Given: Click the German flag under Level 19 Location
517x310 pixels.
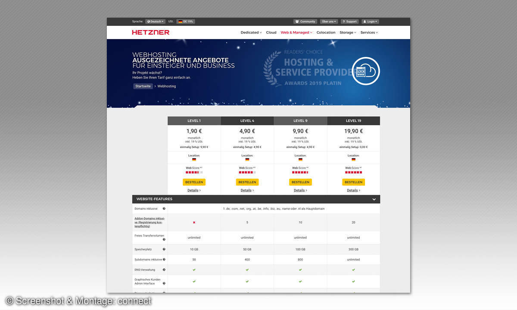Looking at the screenshot, I should coord(354,159).
